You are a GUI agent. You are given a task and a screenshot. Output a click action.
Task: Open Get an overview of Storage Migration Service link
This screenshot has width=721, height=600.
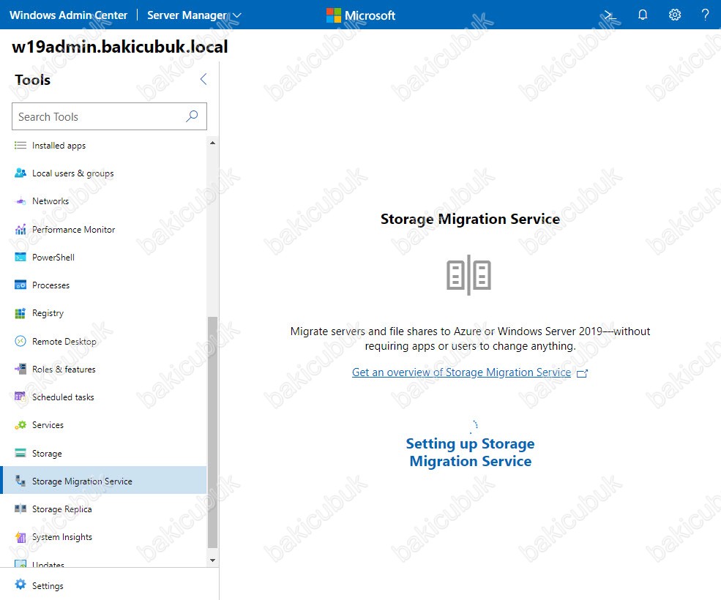(x=461, y=372)
